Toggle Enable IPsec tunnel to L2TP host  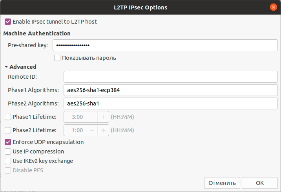pos(8,22)
